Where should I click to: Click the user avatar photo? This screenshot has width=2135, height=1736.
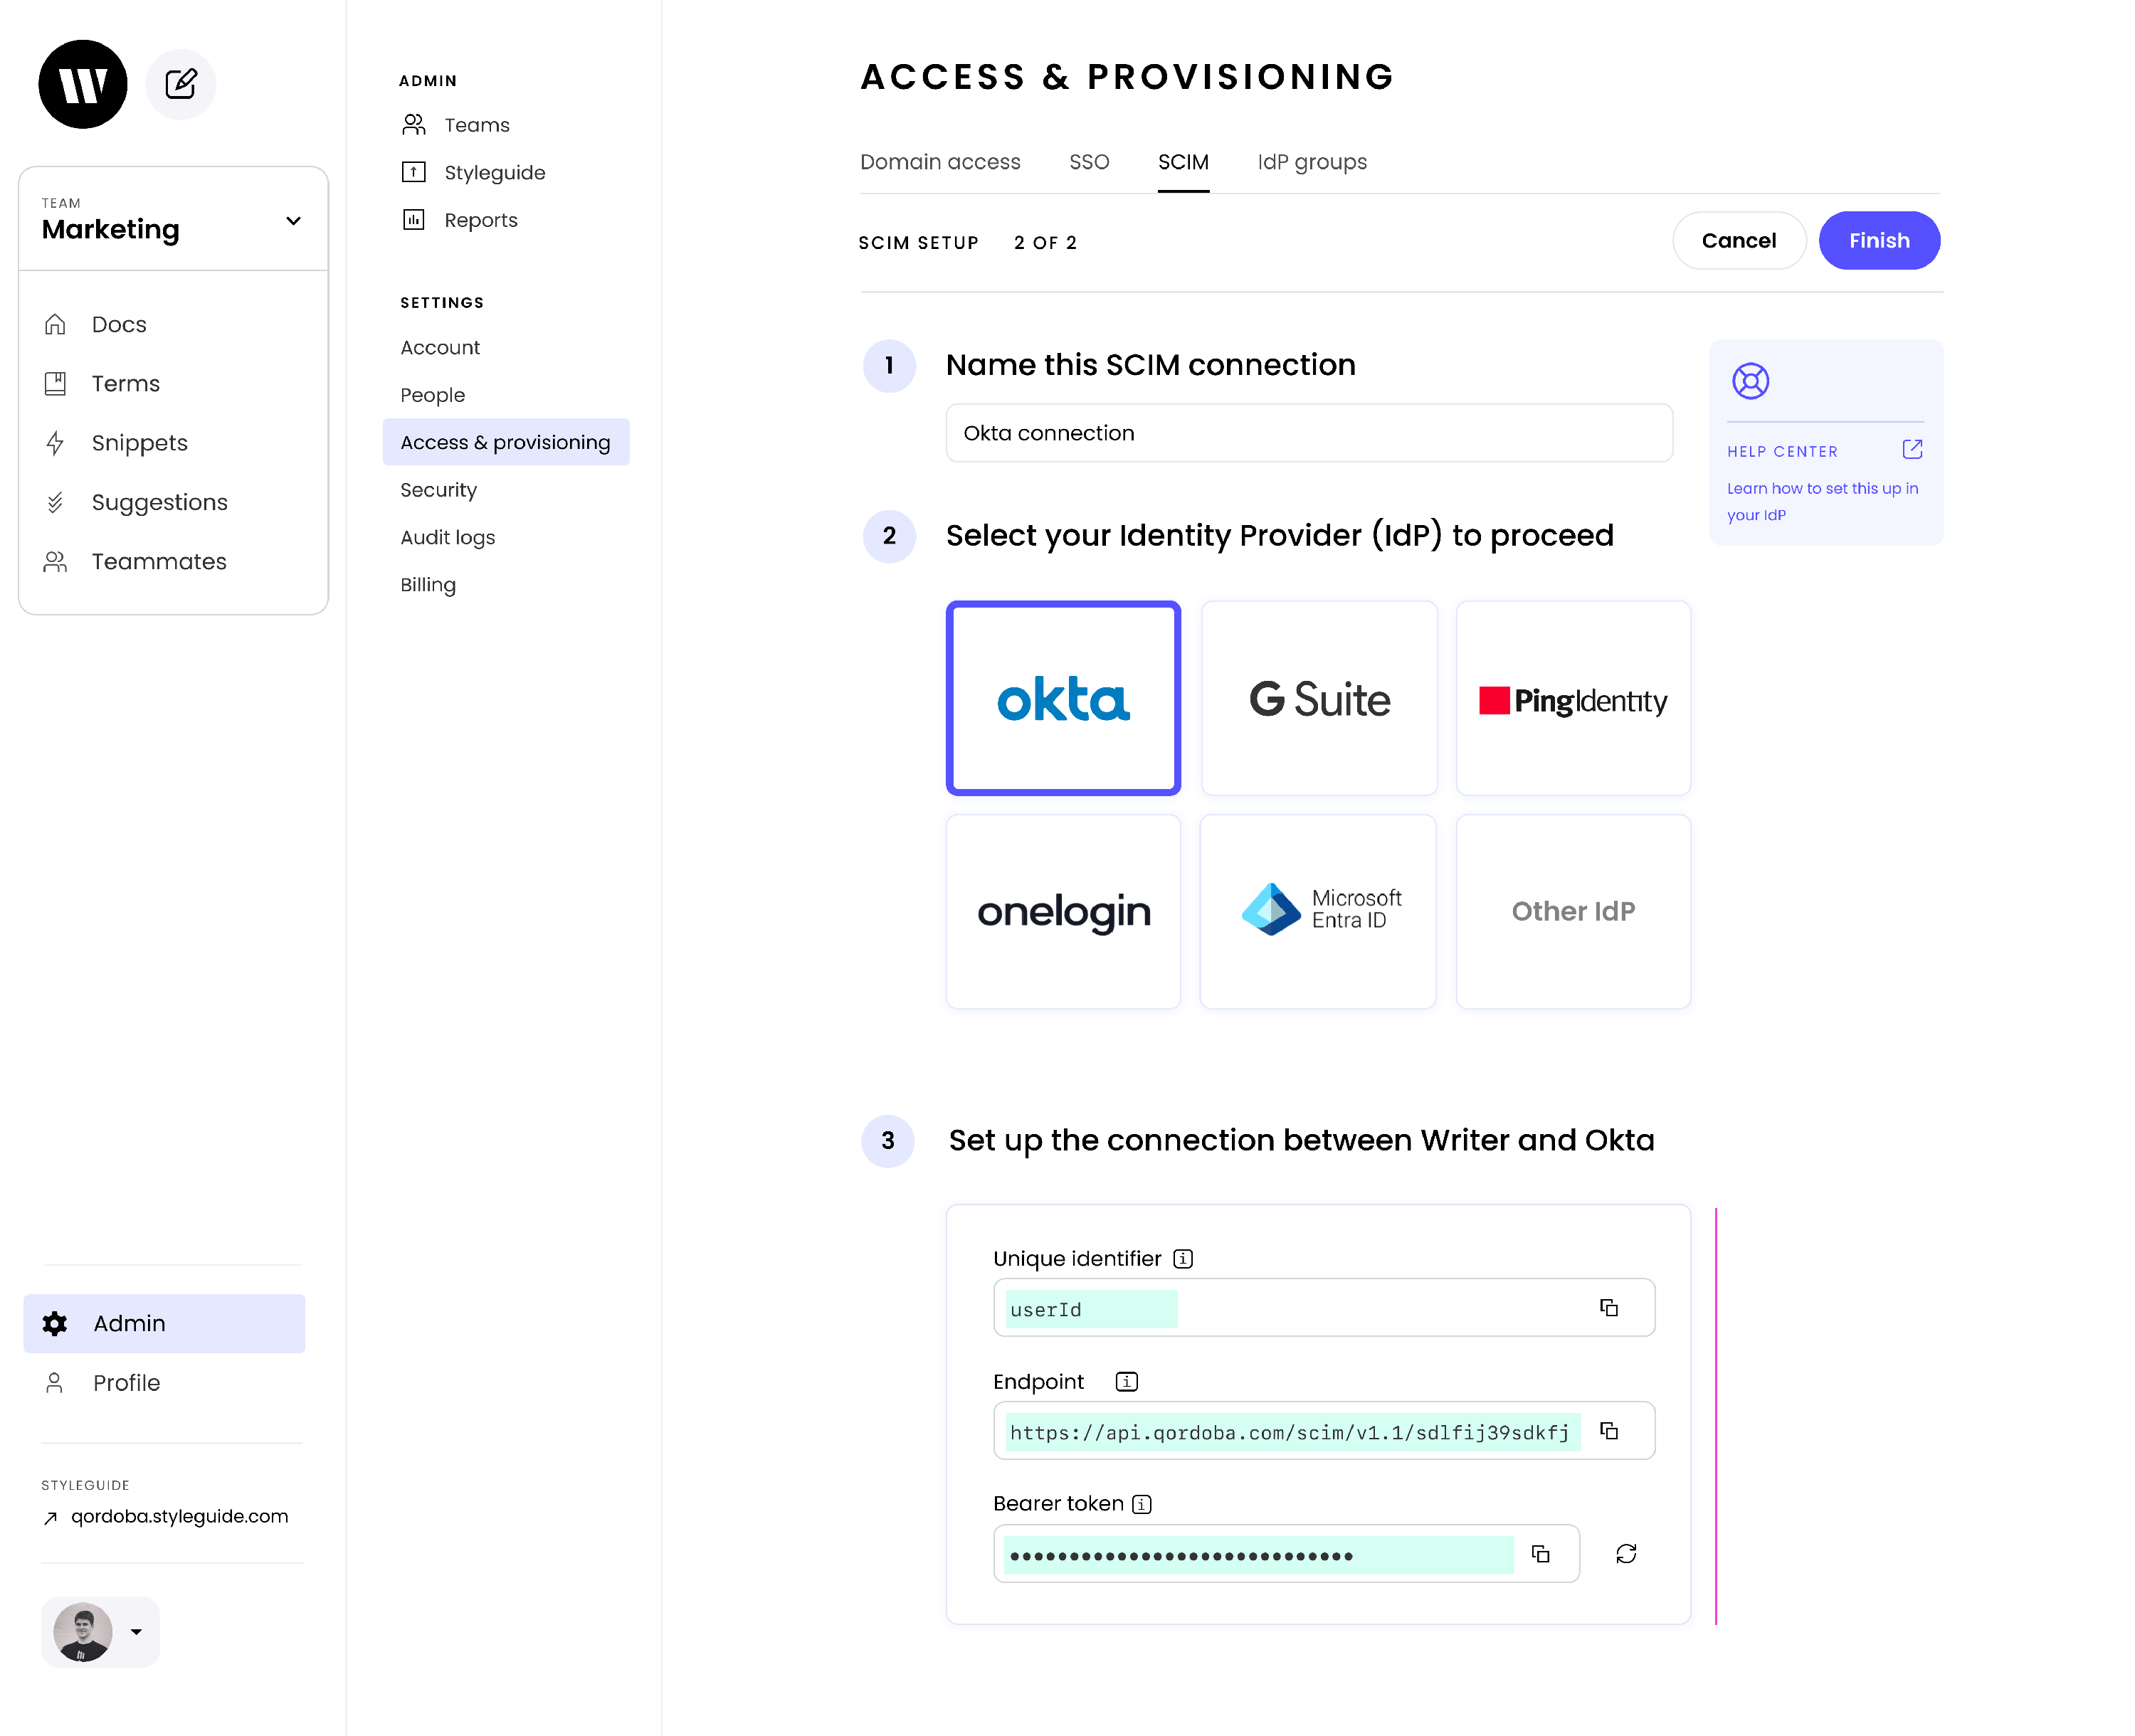(x=82, y=1631)
